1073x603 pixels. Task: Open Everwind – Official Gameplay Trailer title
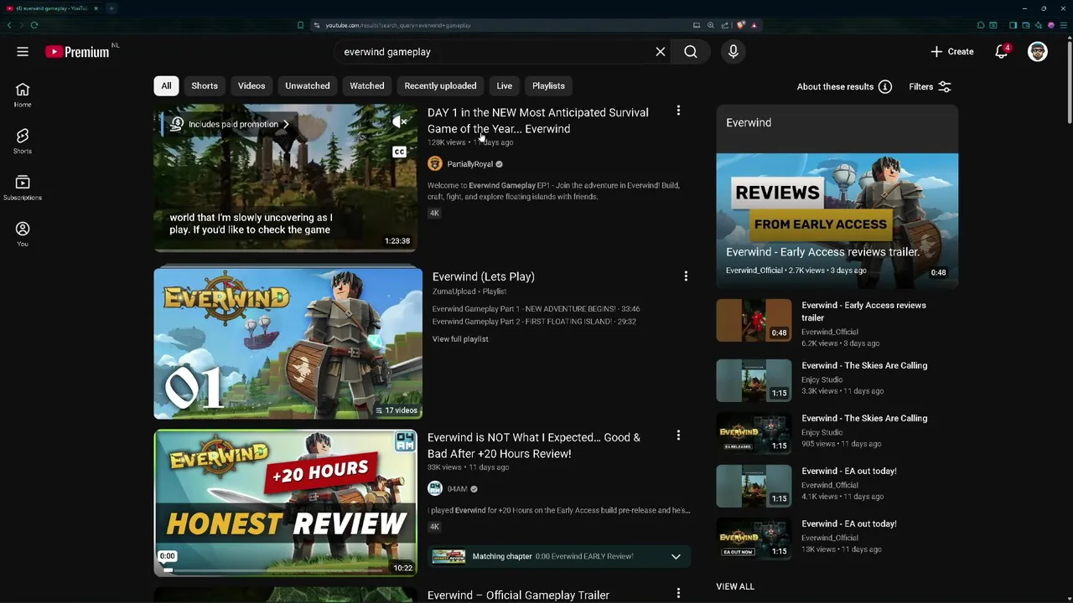[518, 595]
